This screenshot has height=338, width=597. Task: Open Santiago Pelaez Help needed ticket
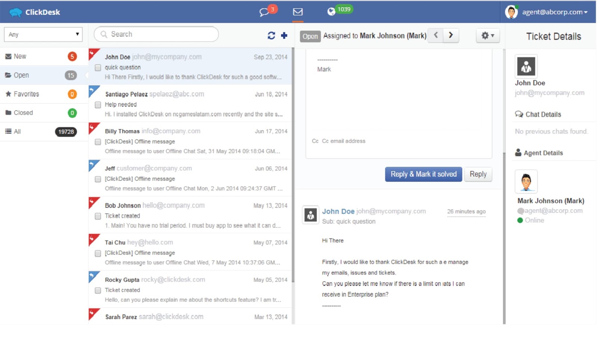(x=190, y=104)
